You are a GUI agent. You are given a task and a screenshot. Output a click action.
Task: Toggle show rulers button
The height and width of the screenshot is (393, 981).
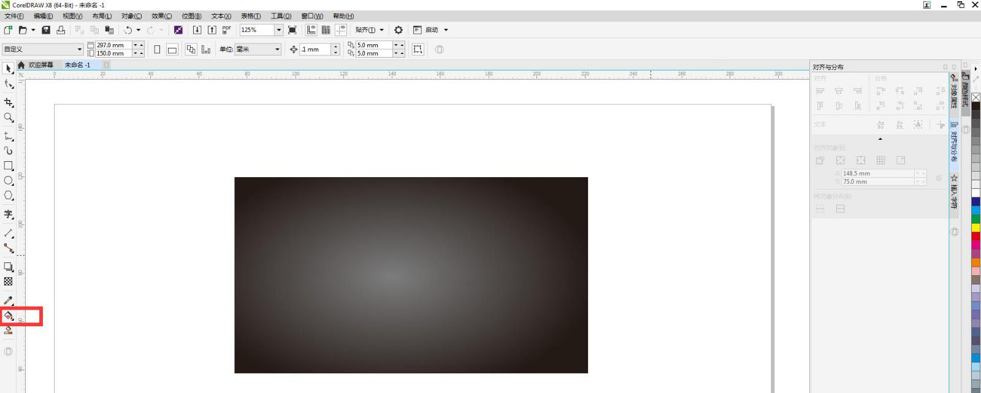coord(311,30)
